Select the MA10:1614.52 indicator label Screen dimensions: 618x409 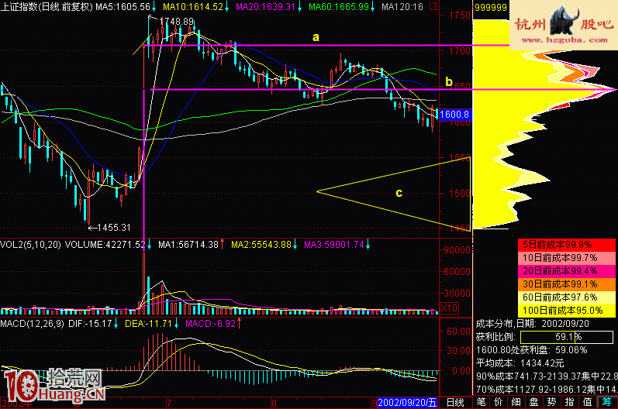coord(193,7)
